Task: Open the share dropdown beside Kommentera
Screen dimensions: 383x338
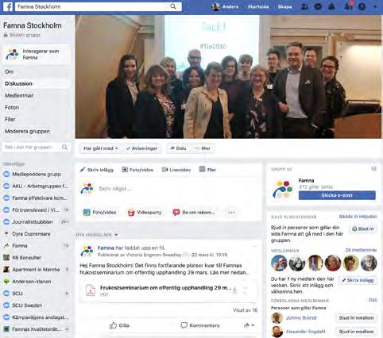Action: (x=249, y=325)
